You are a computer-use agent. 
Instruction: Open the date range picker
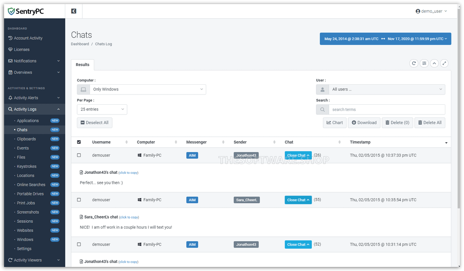point(385,39)
